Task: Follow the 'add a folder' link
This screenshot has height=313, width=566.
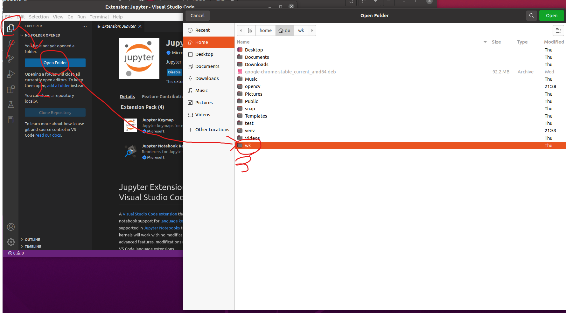Action: pyautogui.click(x=59, y=86)
